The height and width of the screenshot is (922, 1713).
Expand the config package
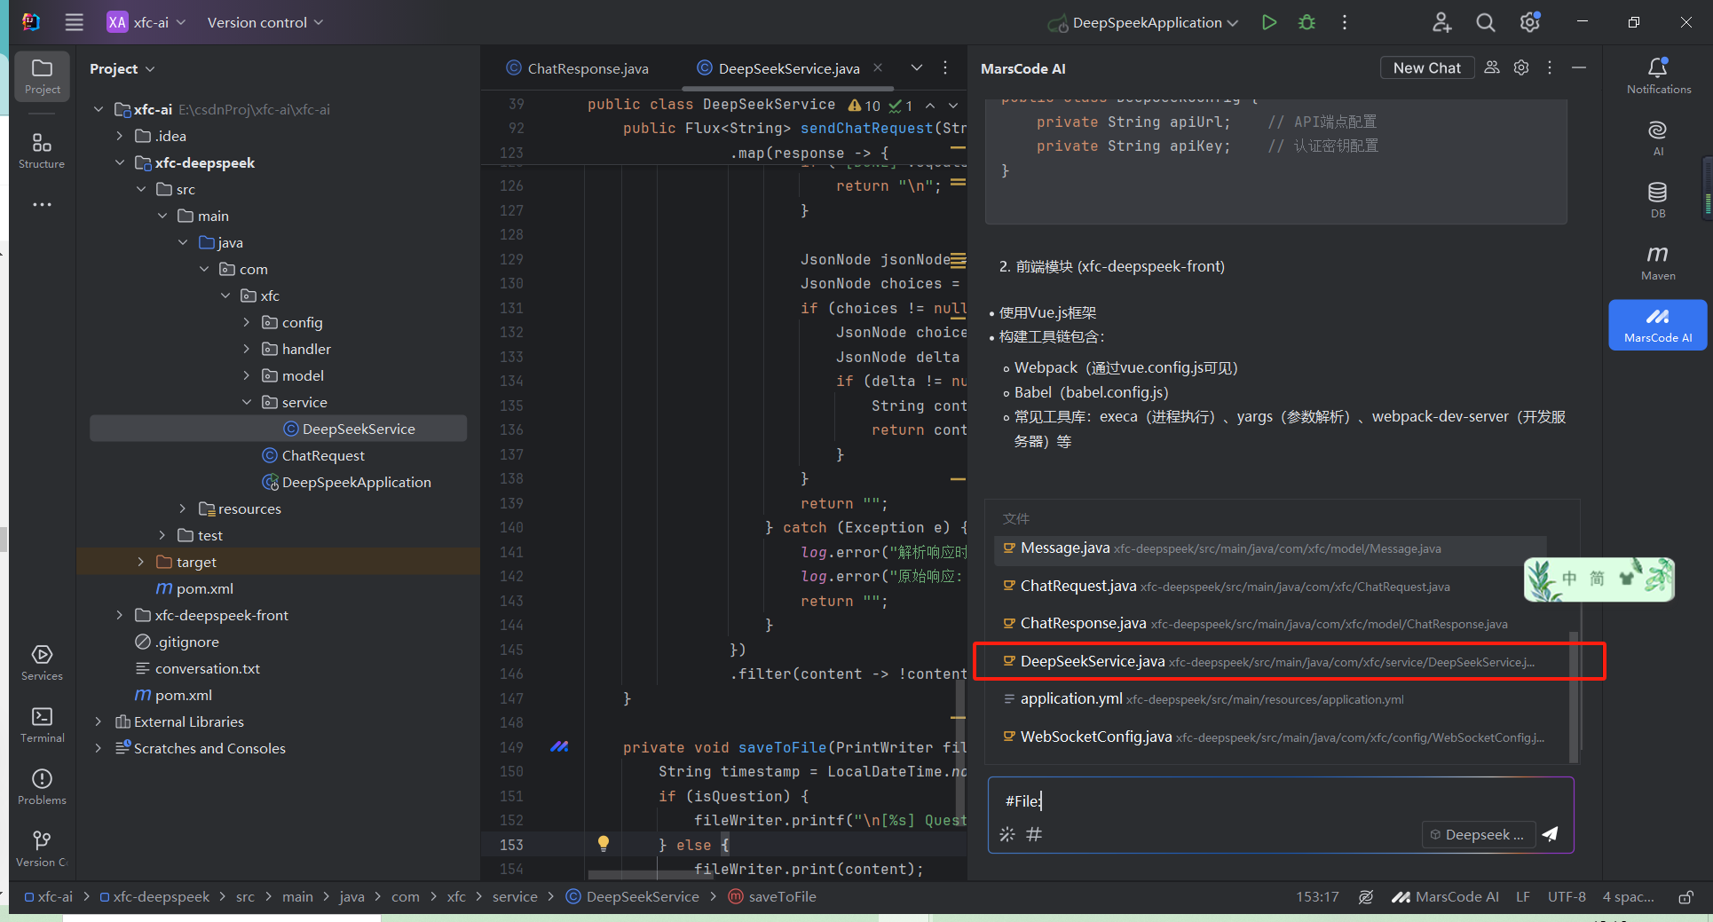tap(247, 322)
